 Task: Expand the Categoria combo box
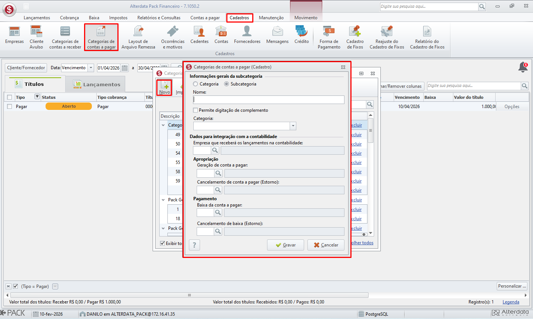pos(293,126)
